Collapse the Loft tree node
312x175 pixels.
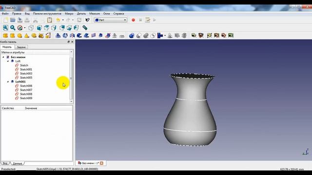pyautogui.click(x=8, y=61)
